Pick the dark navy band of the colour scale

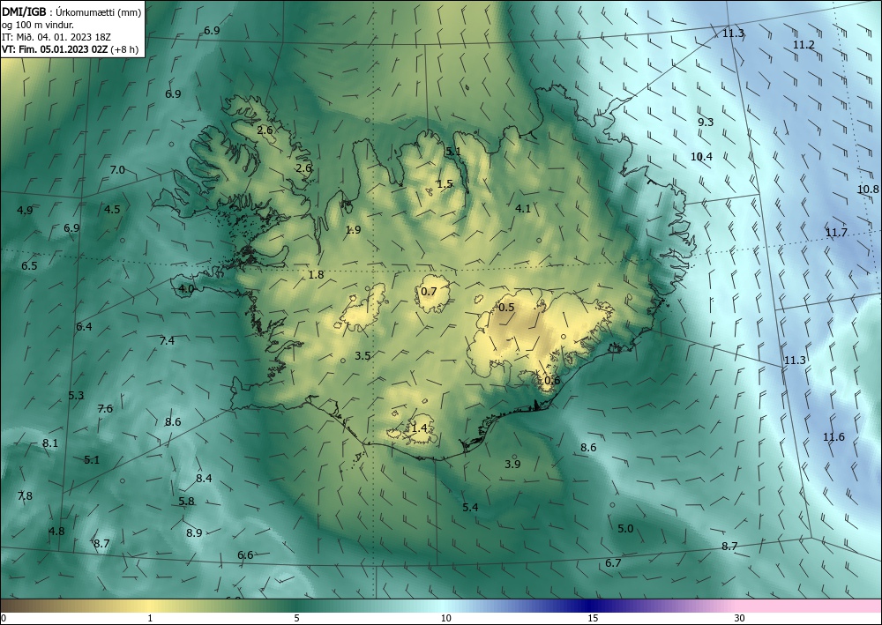pos(589,606)
